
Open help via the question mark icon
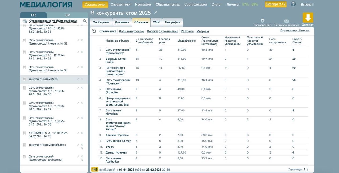coord(293,4)
